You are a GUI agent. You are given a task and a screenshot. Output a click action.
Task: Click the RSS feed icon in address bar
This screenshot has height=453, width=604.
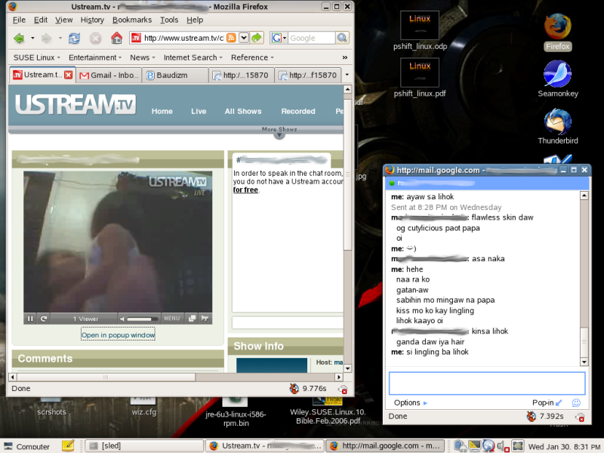(x=232, y=38)
